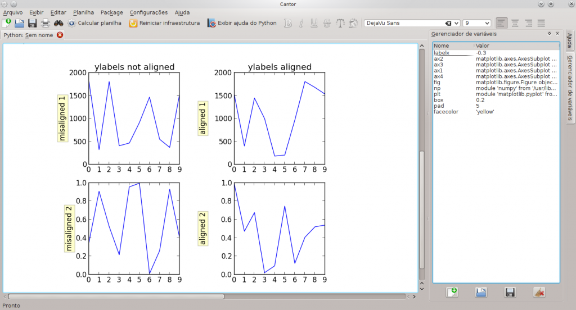
Task: Select the ax2 variable row
Action: pyautogui.click(x=496, y=59)
